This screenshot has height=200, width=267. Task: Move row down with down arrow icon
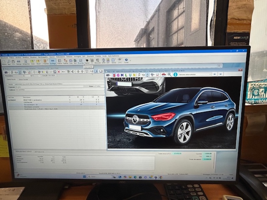(x=78, y=72)
